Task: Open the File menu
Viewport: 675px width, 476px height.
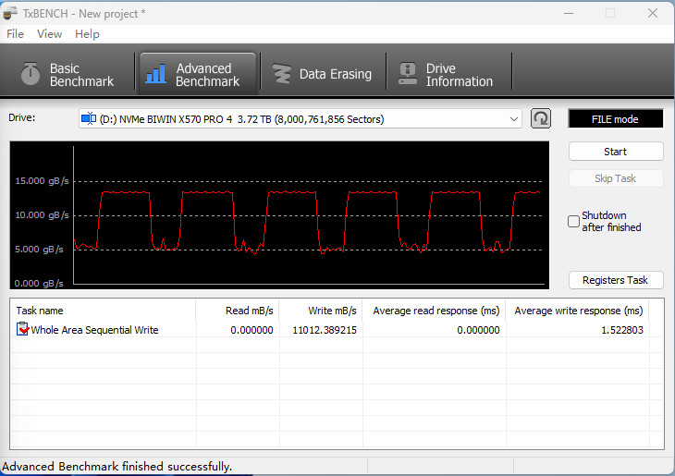Action: click(x=15, y=34)
